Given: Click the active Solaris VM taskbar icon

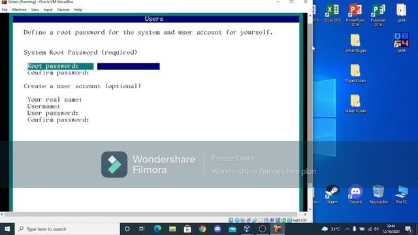Looking at the screenshot, I should click(x=277, y=229).
